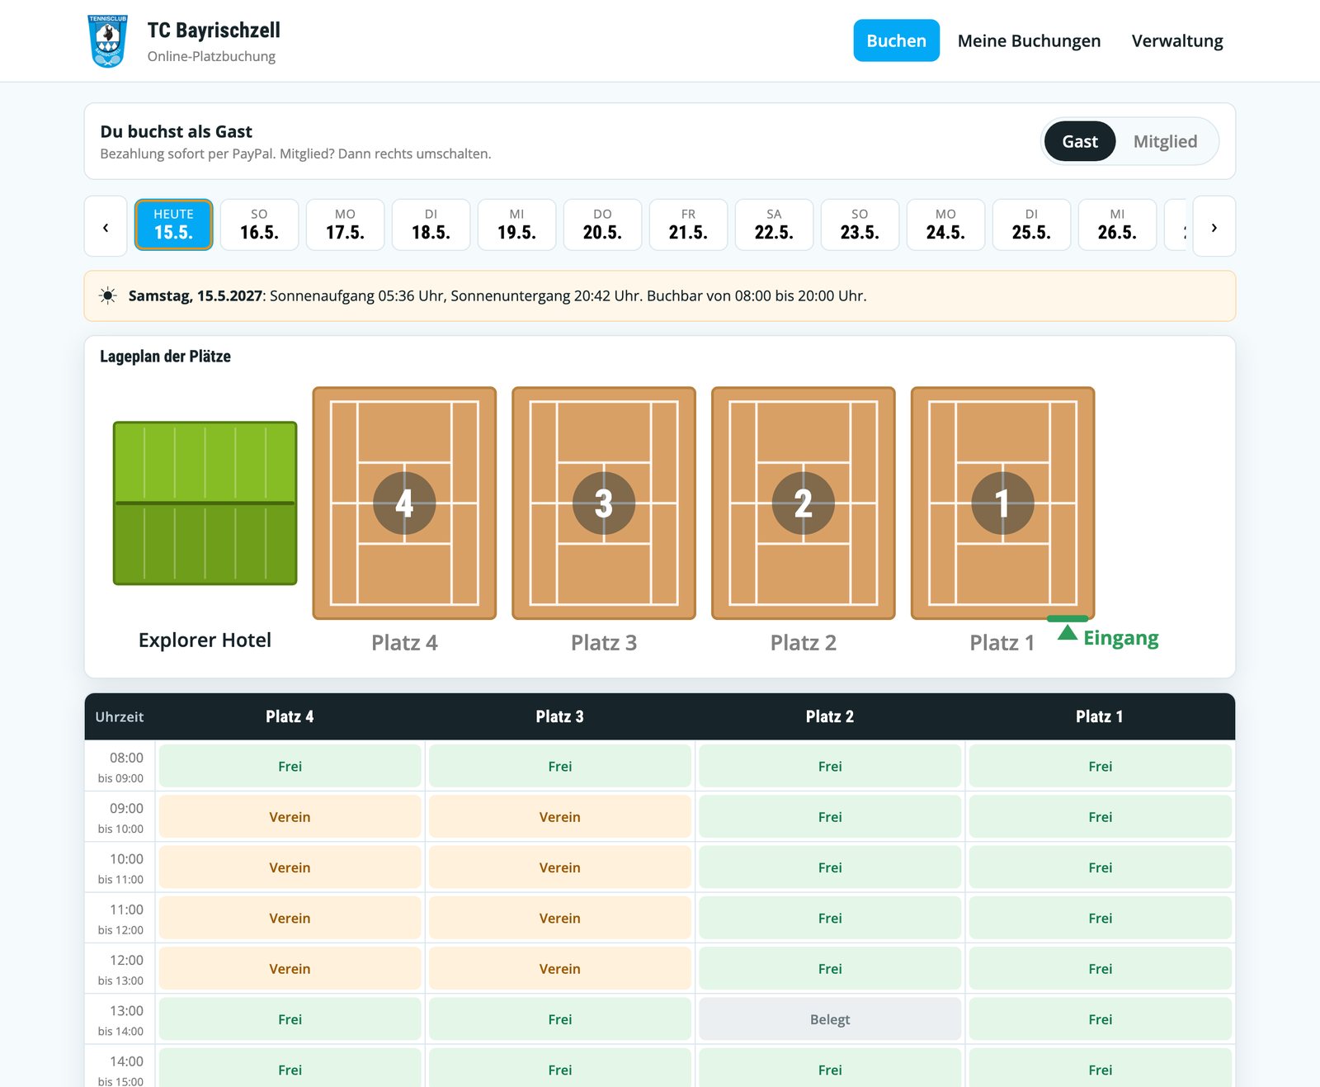Screen dimensions: 1320x1087
Task: Select court 2 on the site map
Action: tap(804, 503)
